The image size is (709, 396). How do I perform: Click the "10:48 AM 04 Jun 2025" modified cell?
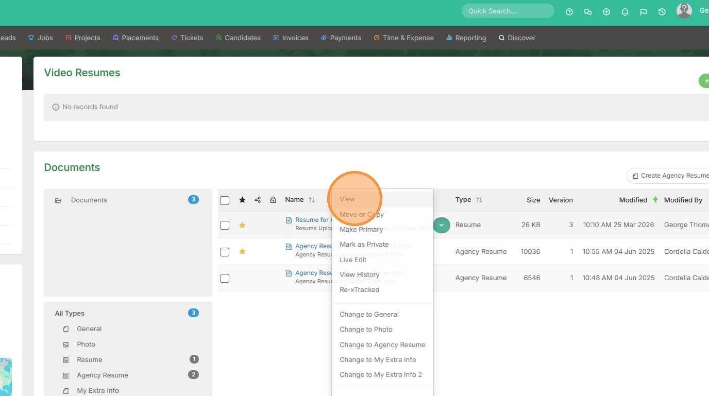pyautogui.click(x=618, y=278)
